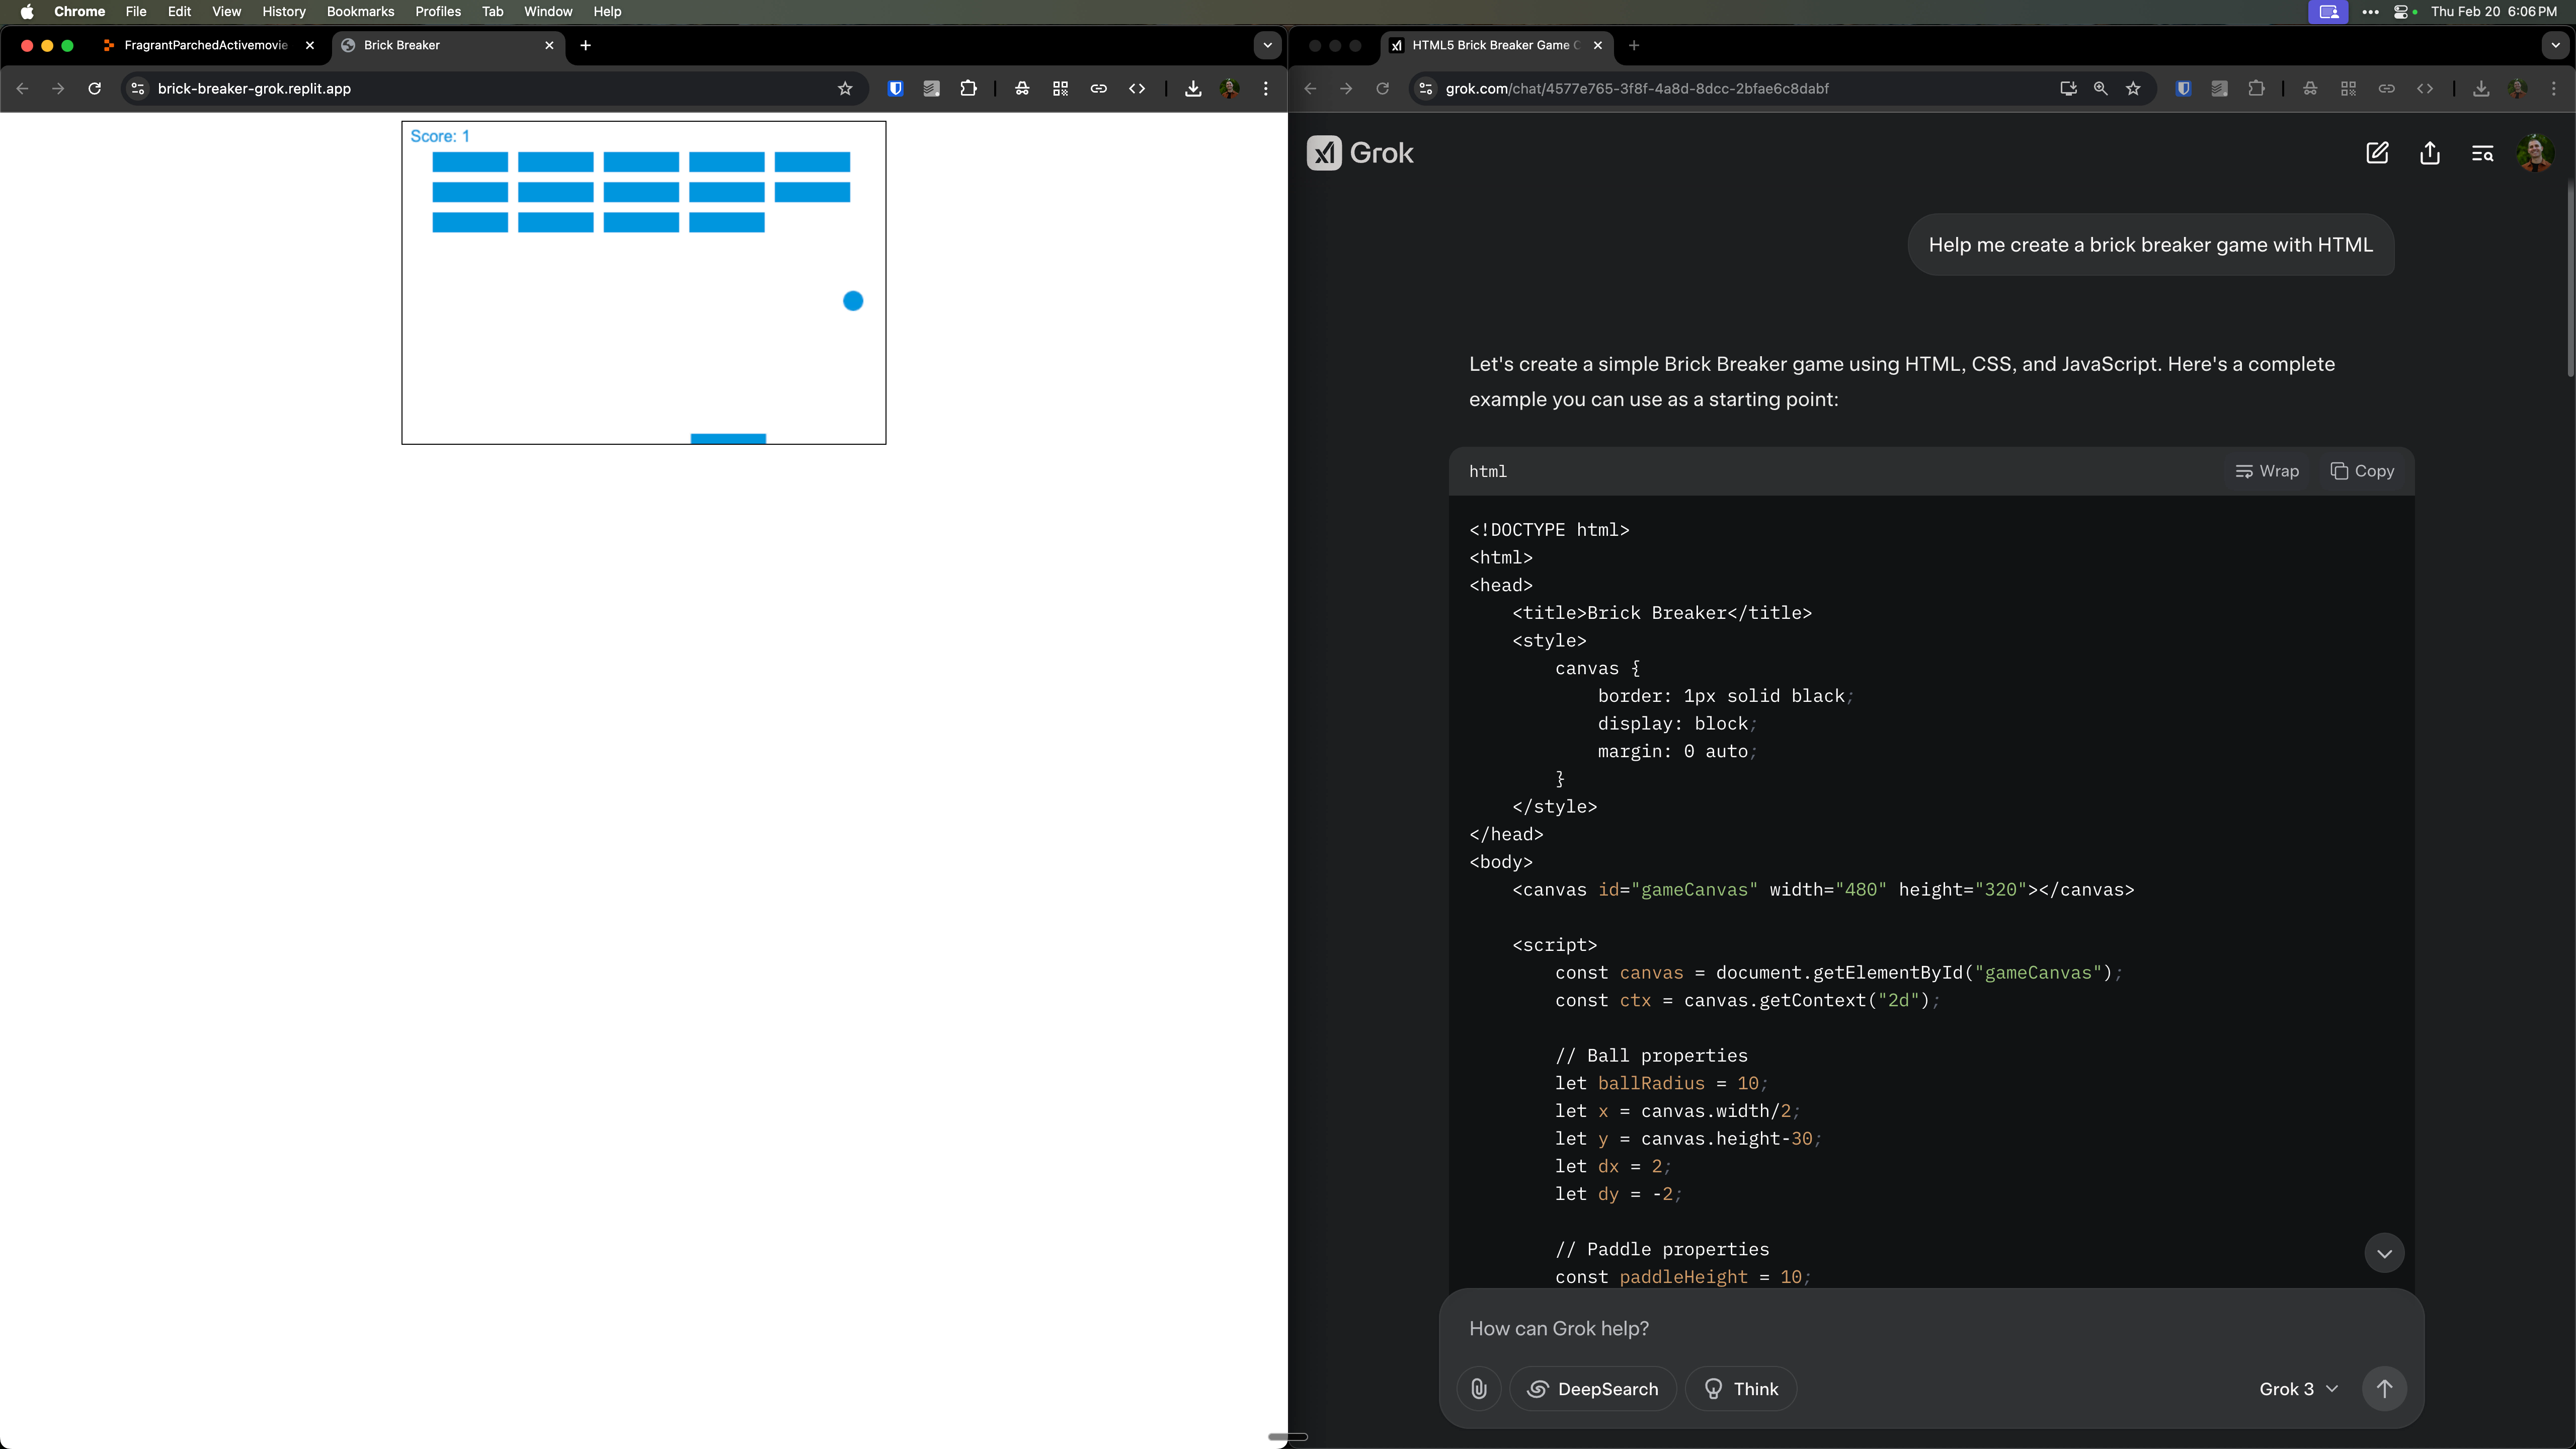Open the tab search dropdown in right window
The image size is (2576, 1449).
(2555, 45)
